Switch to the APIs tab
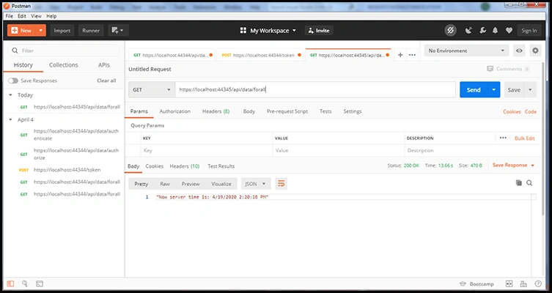Image resolution: width=552 pixels, height=293 pixels. (104, 65)
